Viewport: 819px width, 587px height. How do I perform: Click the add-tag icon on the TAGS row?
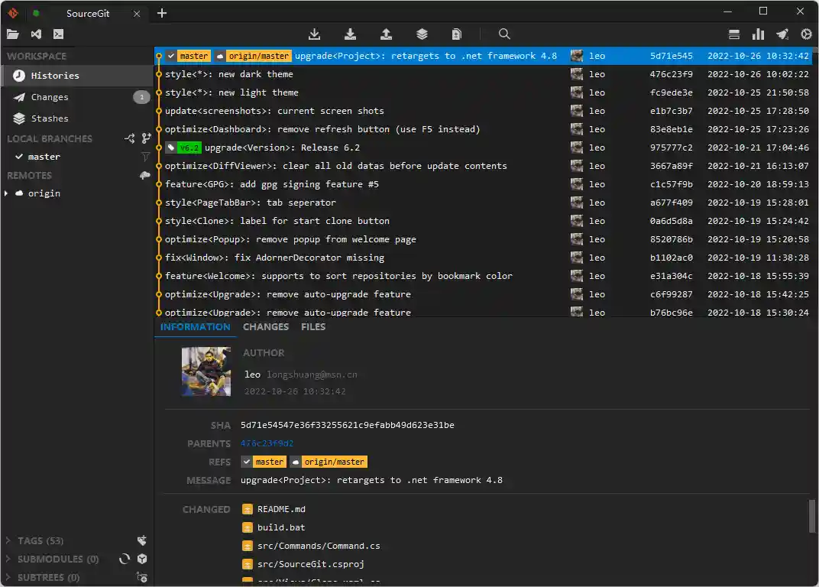(x=142, y=540)
